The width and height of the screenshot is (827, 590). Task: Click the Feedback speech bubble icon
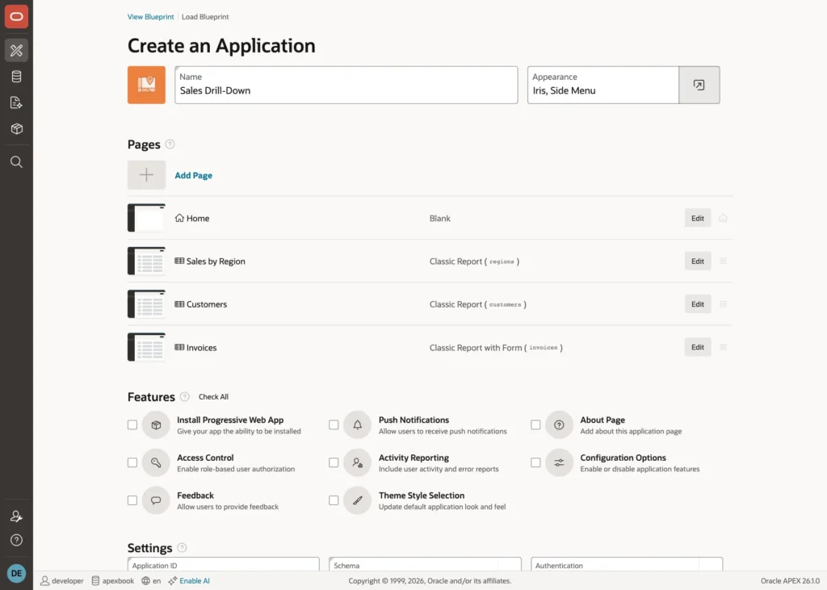click(156, 500)
